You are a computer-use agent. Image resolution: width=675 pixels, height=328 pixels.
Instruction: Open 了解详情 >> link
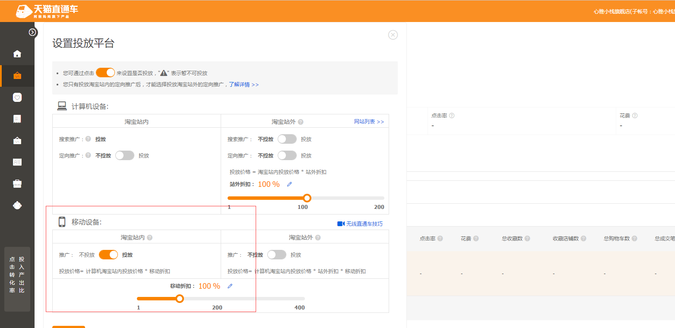(x=244, y=85)
